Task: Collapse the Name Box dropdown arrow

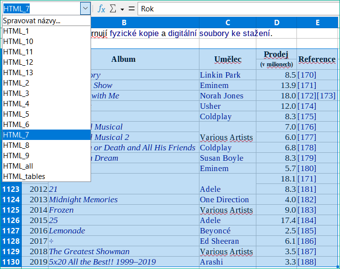Action: click(x=85, y=8)
